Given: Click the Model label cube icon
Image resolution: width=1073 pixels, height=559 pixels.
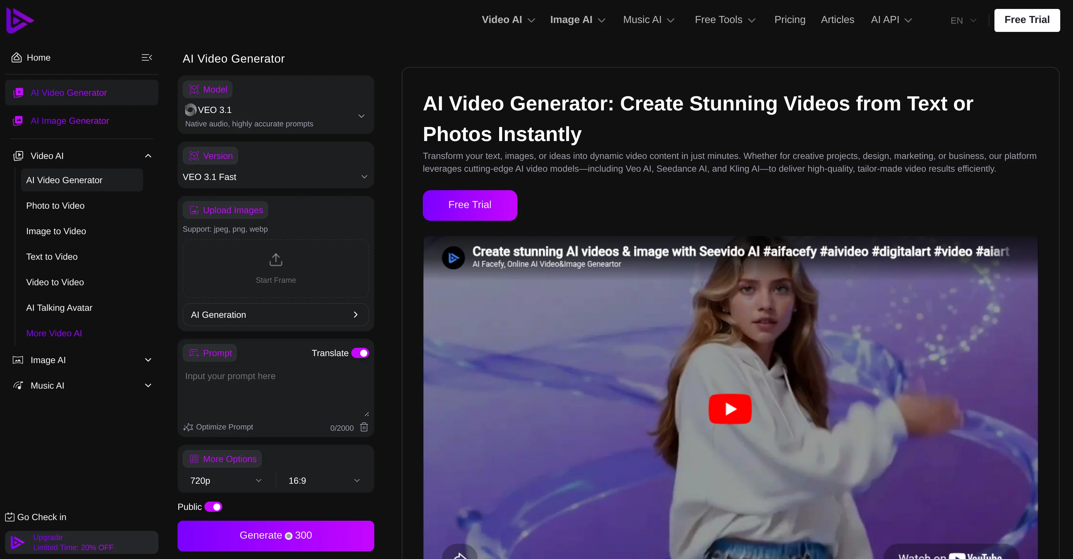Looking at the screenshot, I should (x=194, y=89).
